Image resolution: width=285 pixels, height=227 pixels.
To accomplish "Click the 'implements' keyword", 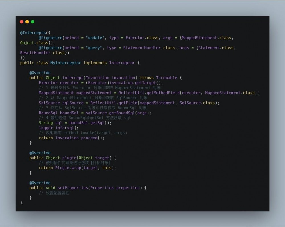I will [95, 63].
